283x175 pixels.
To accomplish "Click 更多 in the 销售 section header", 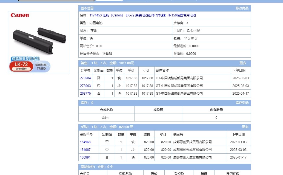I will pyautogui.click(x=242, y=63).
